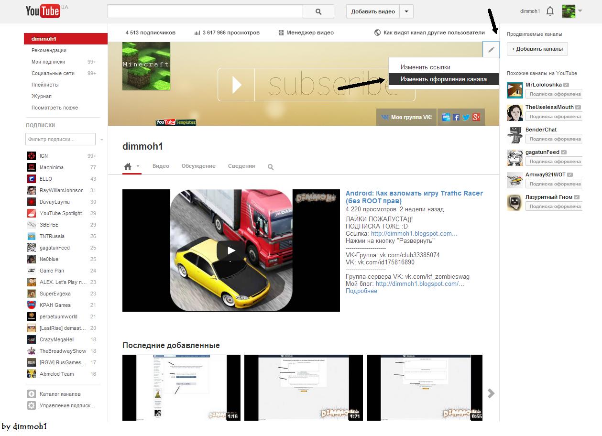Click 3 617 966 просмотров stat
Screen dimensions: 602x436
pos(227,33)
